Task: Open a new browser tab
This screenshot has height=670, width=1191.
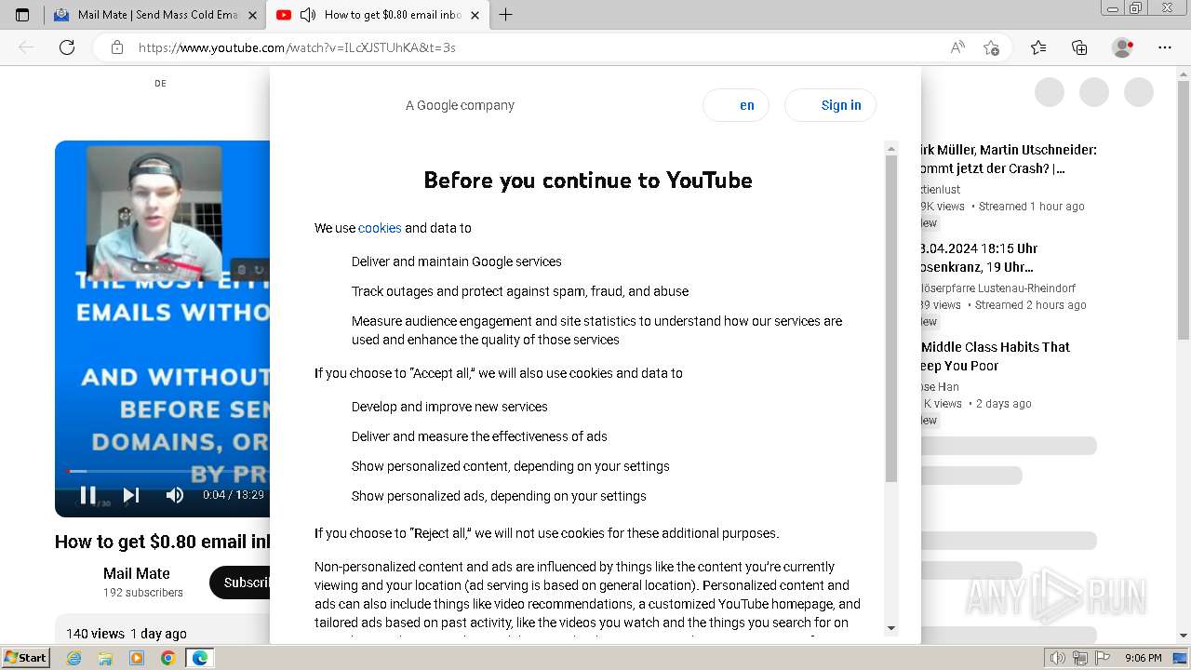Action: point(505,15)
